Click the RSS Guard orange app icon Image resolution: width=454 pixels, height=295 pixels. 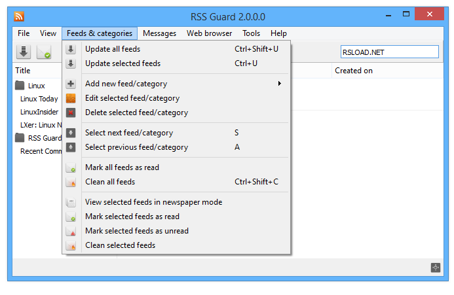coord(19,16)
